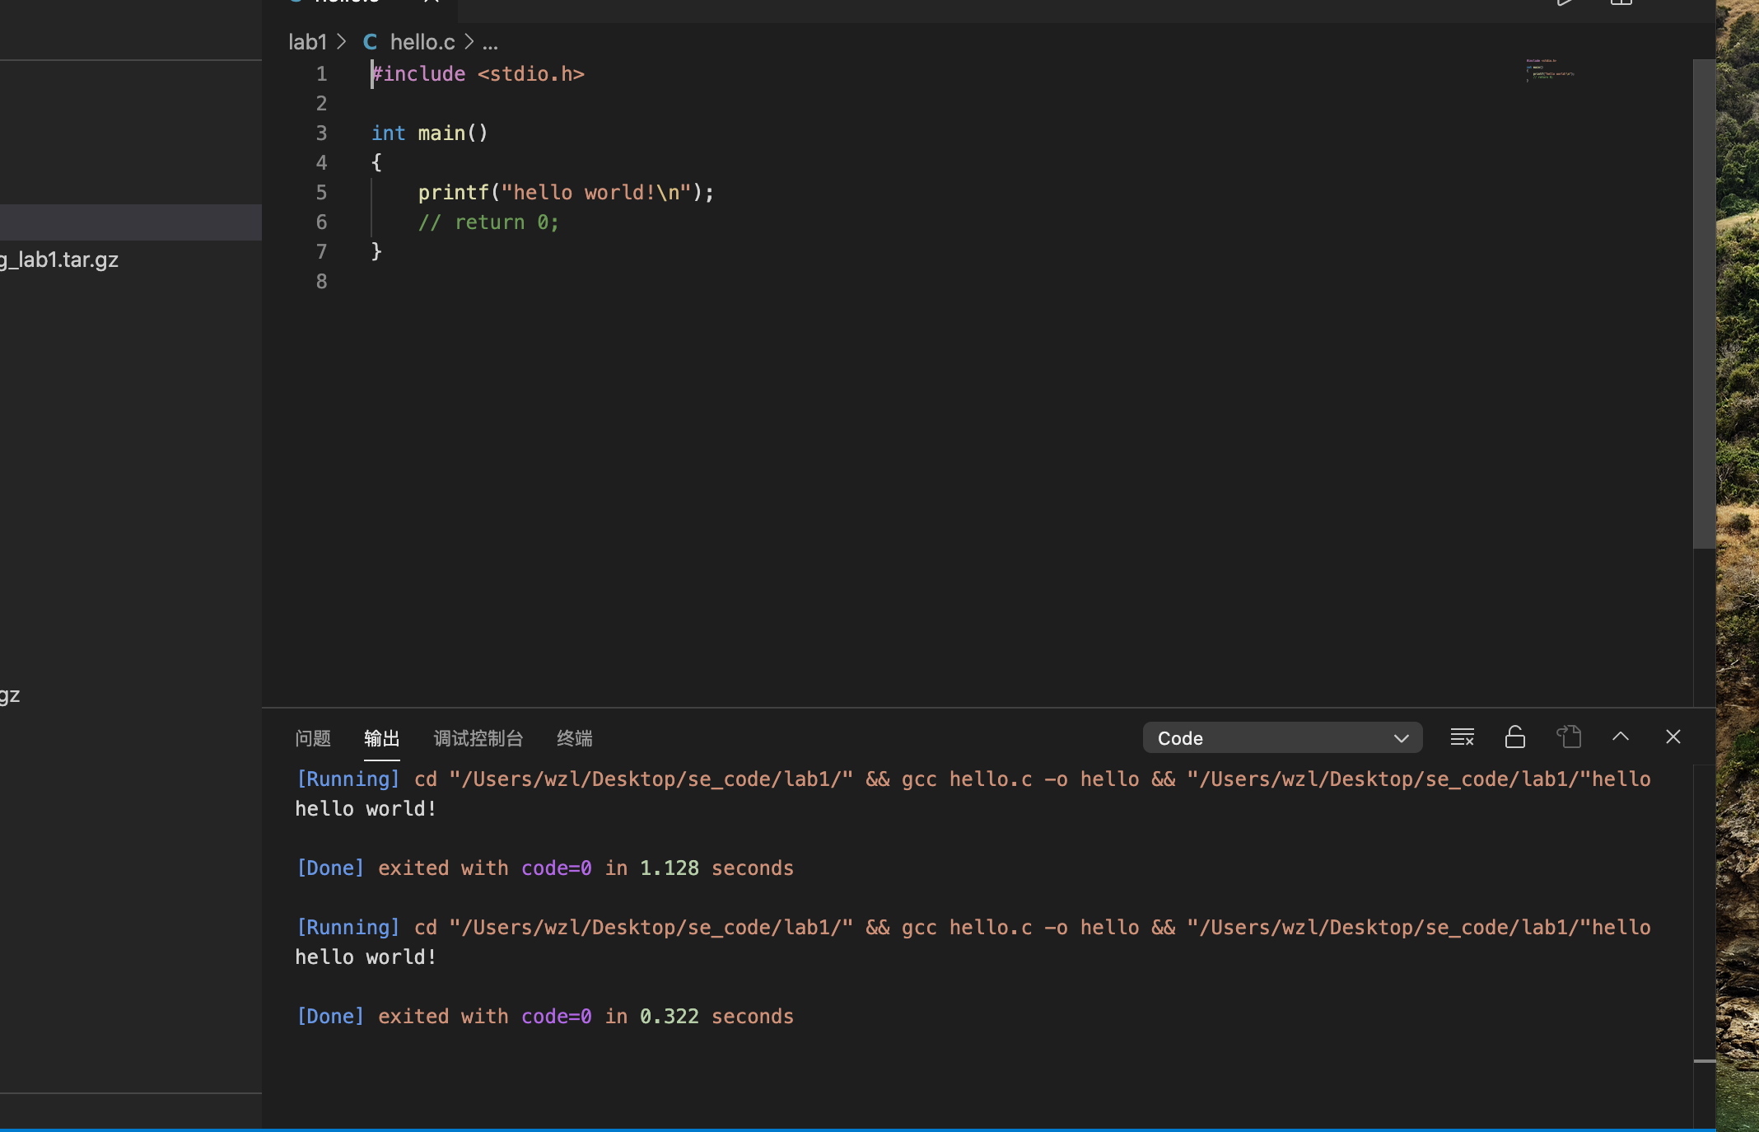Click hello.c in the breadcrumb
Screen dimensions: 1759x1132
422,42
